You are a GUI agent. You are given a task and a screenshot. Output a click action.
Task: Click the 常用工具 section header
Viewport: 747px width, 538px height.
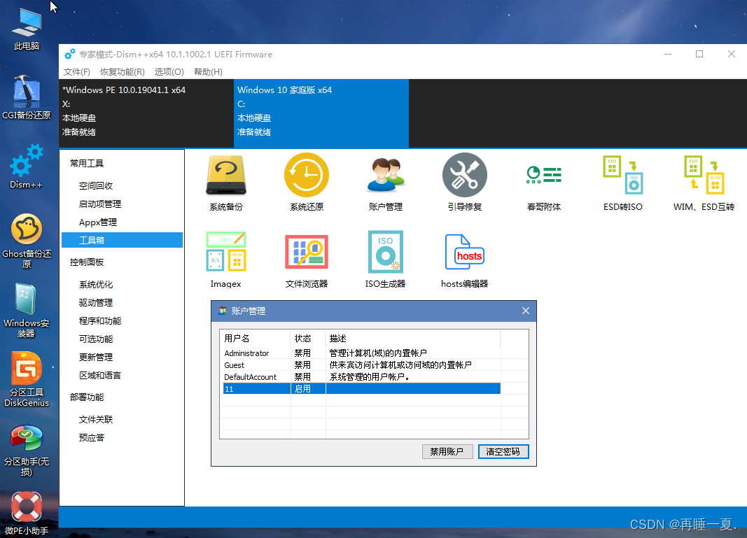87,163
